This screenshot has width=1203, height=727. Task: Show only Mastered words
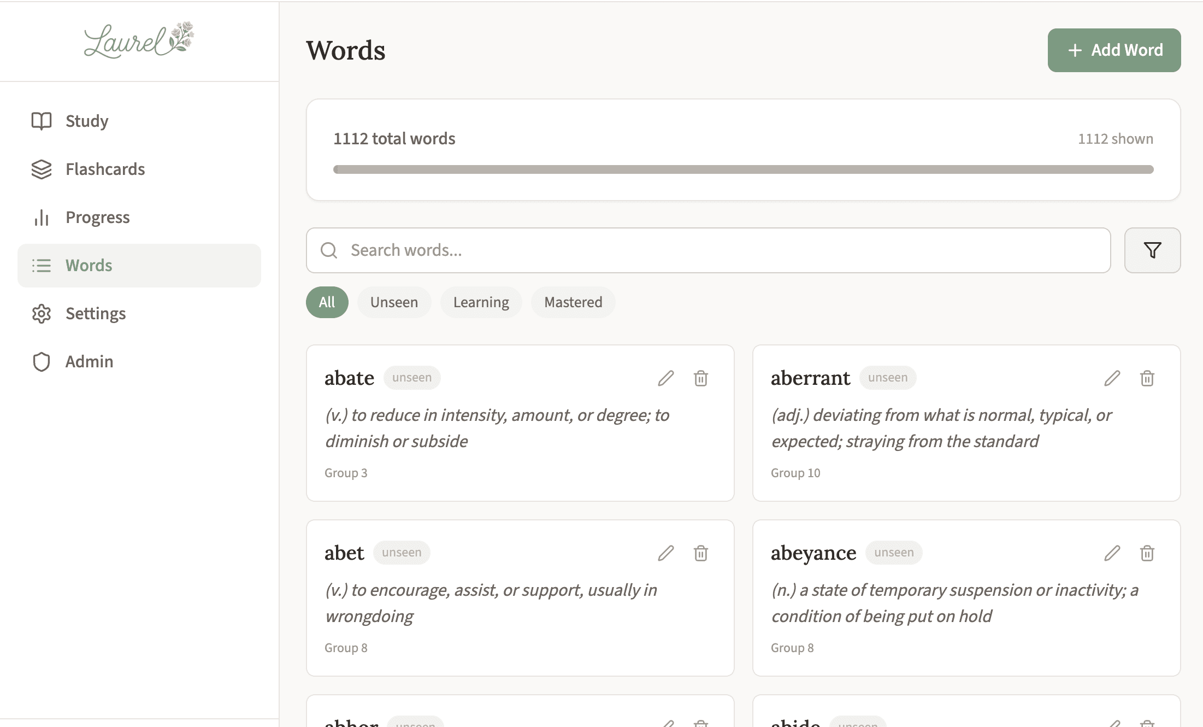(573, 302)
